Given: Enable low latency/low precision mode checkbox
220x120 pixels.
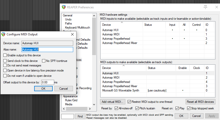Looking at the screenshot, I should (x=5, y=70).
